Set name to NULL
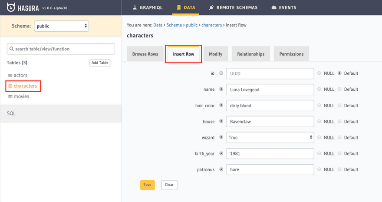This screenshot has height=202, width=382. [319, 89]
